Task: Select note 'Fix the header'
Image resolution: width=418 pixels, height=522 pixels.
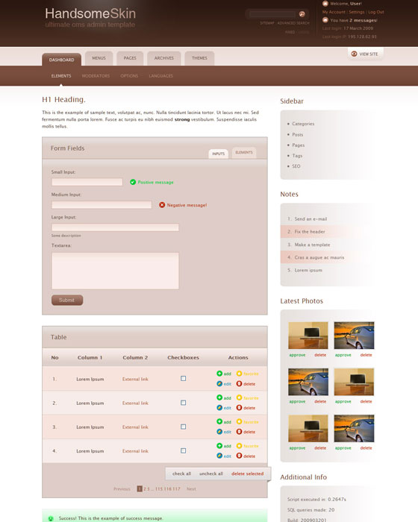Action: [x=310, y=231]
